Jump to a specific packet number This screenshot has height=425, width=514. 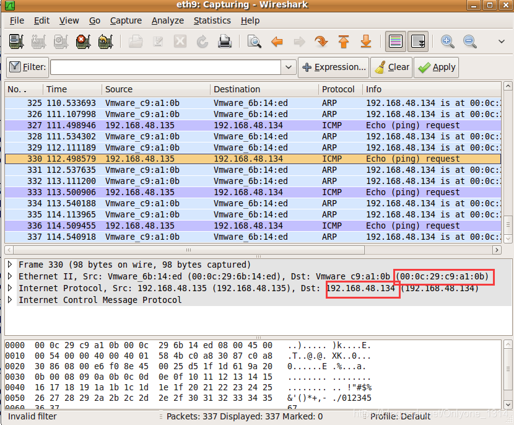[321, 42]
